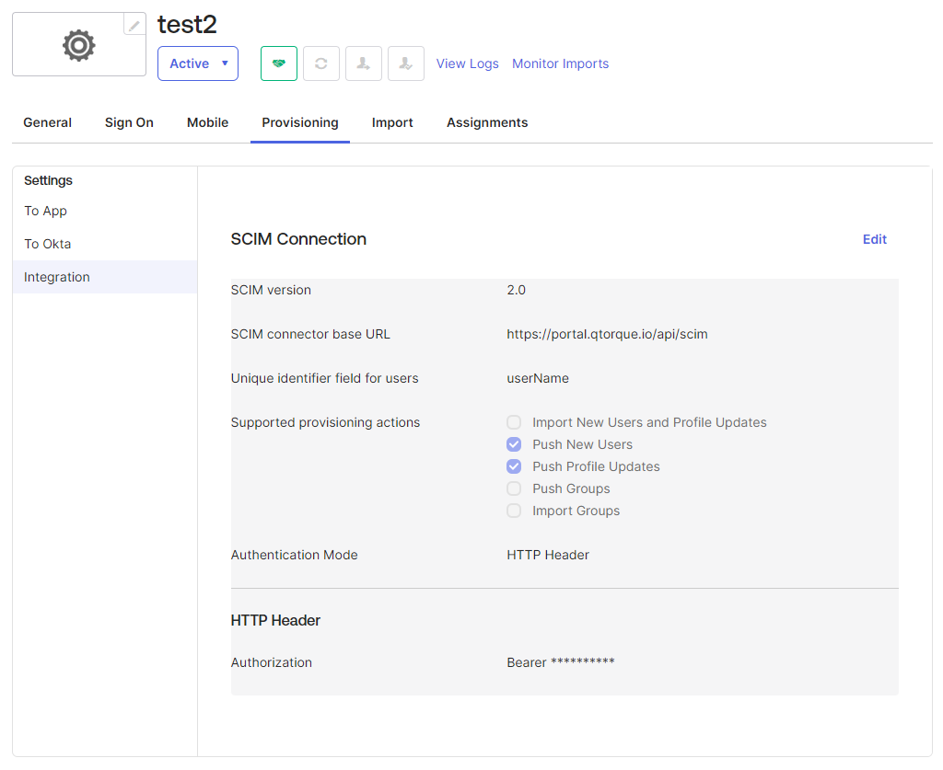Screen dimensions: 943x770
Task: Click the pencil icon to edit the app logo
Action: [x=132, y=25]
